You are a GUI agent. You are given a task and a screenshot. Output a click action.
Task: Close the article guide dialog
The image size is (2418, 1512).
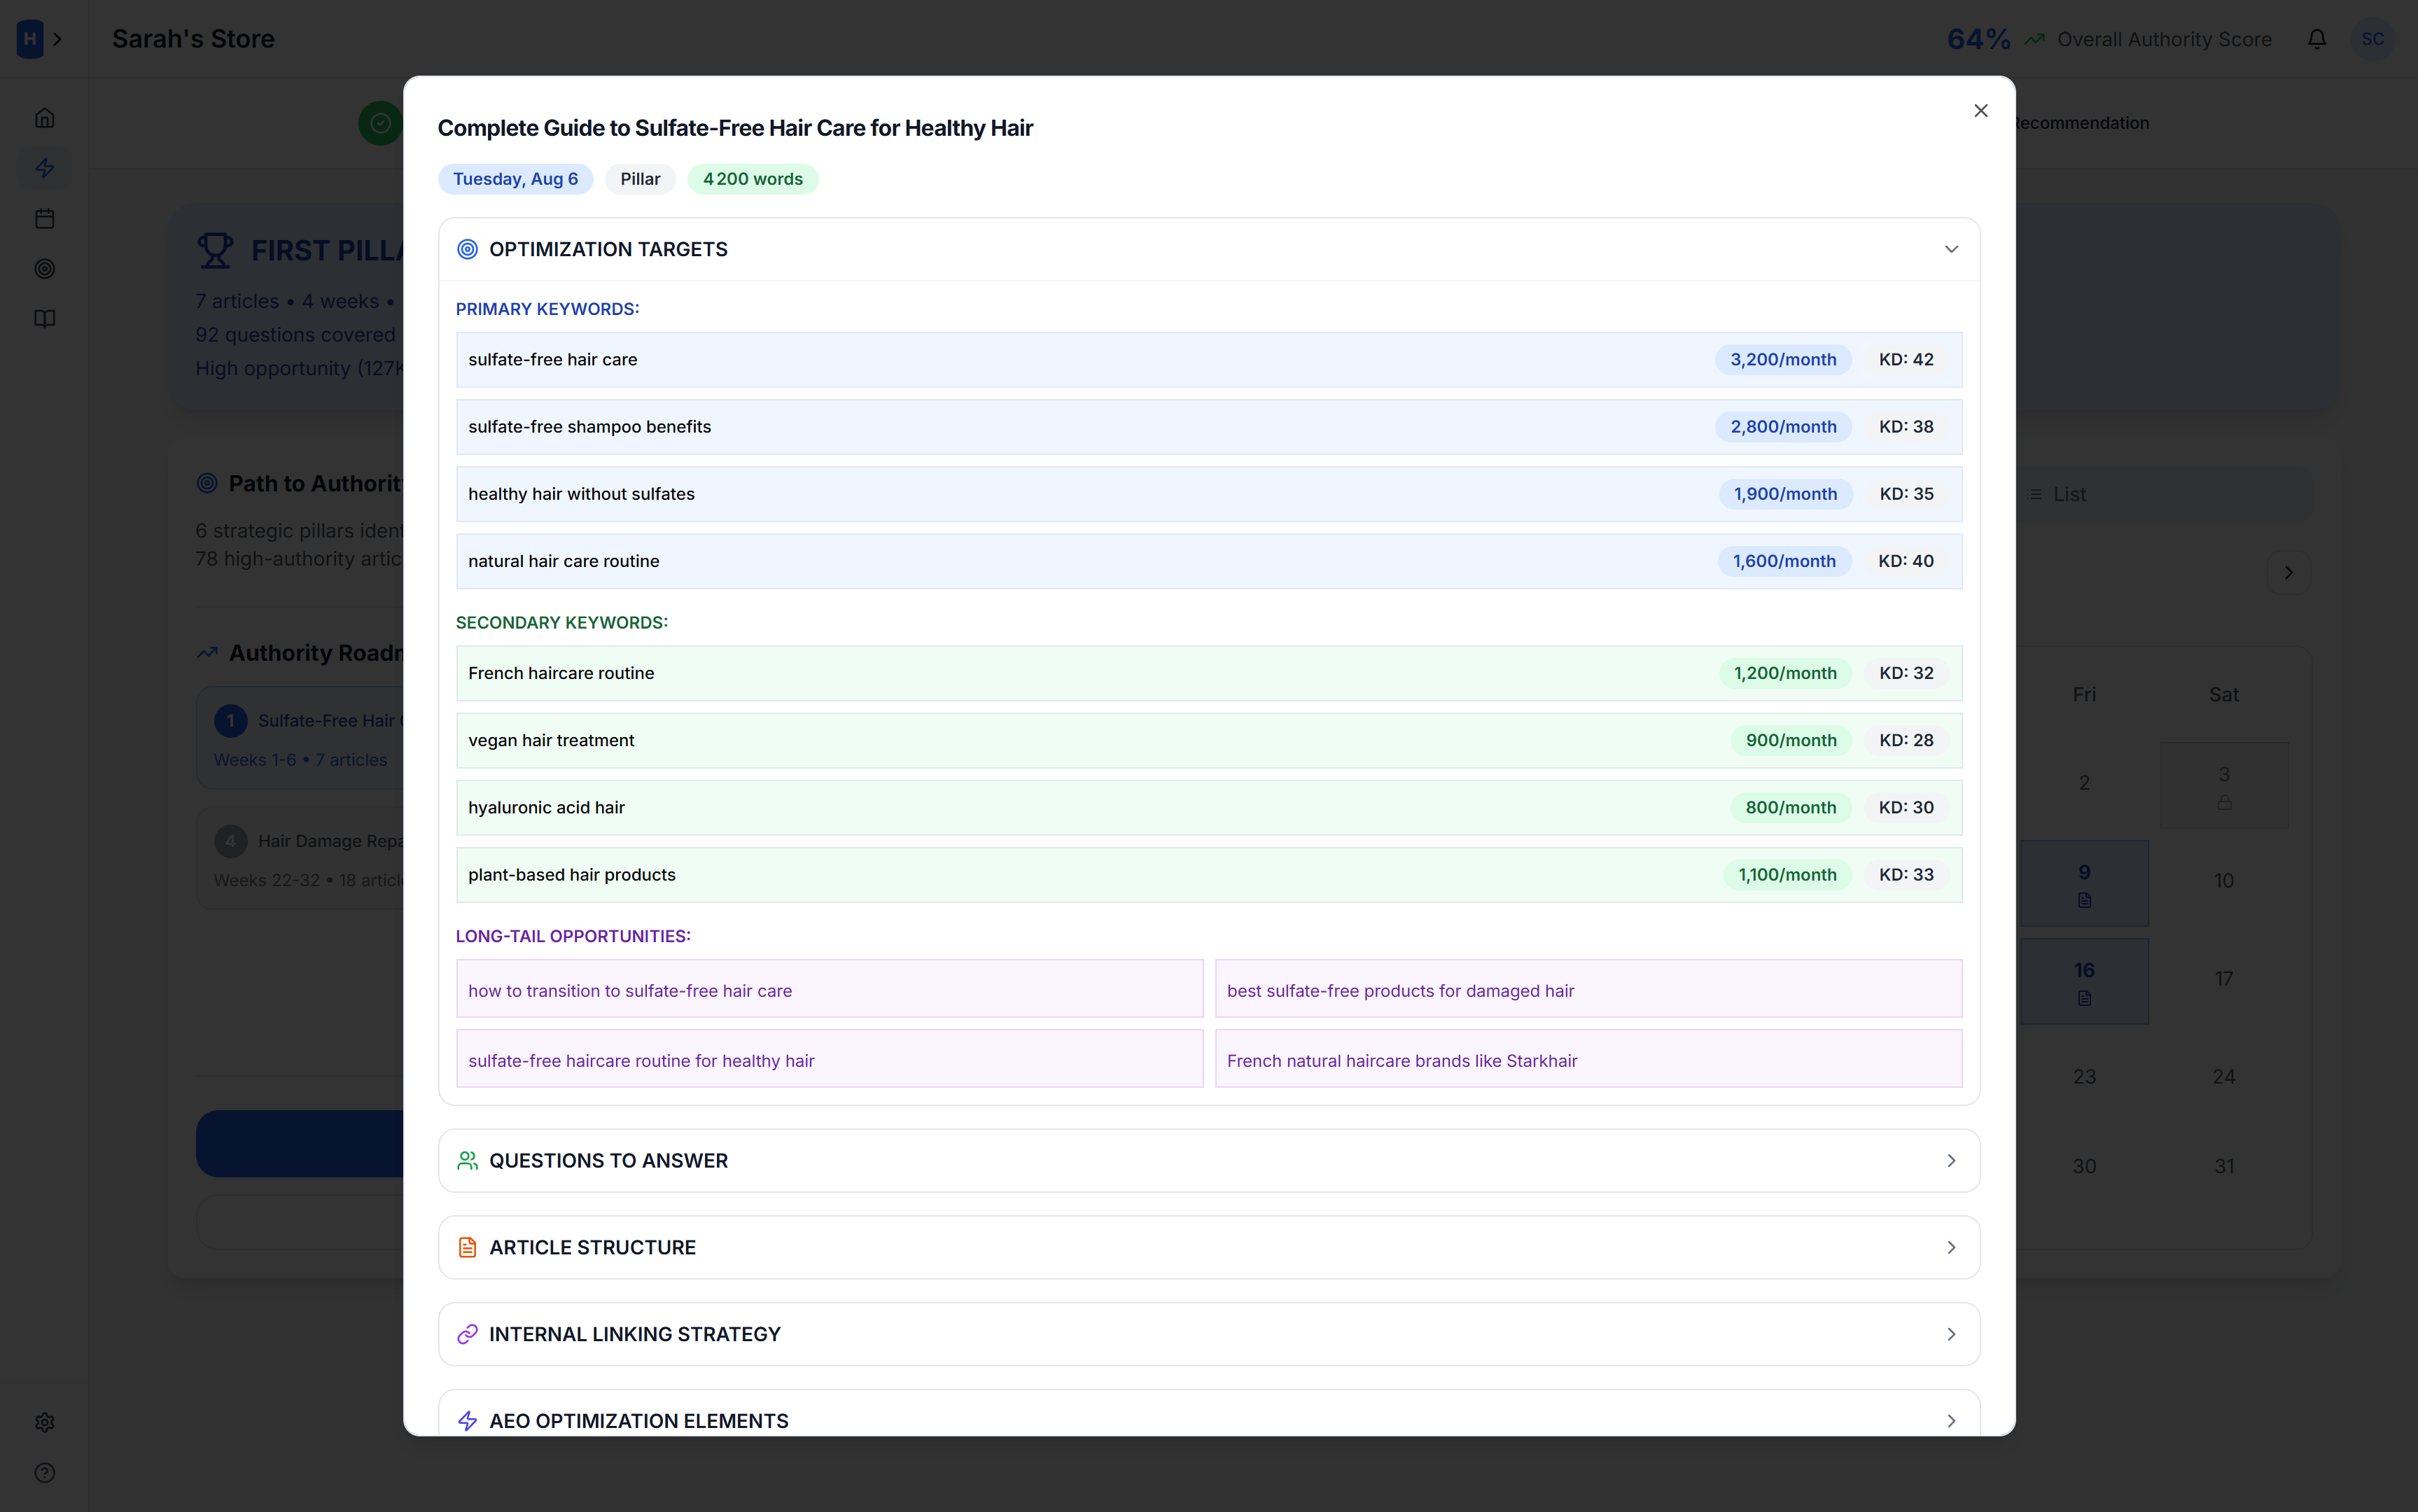[1980, 111]
